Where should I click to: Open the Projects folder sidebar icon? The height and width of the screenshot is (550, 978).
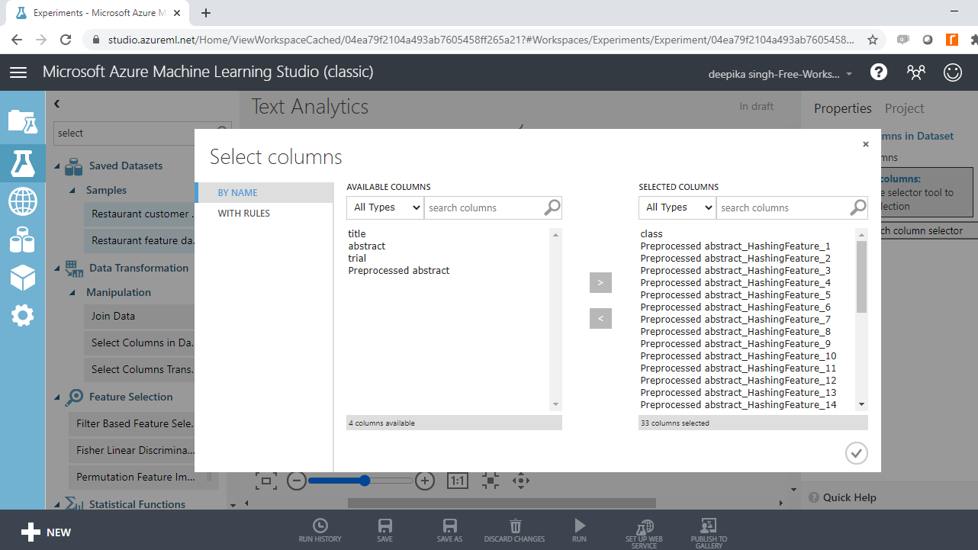[22, 121]
